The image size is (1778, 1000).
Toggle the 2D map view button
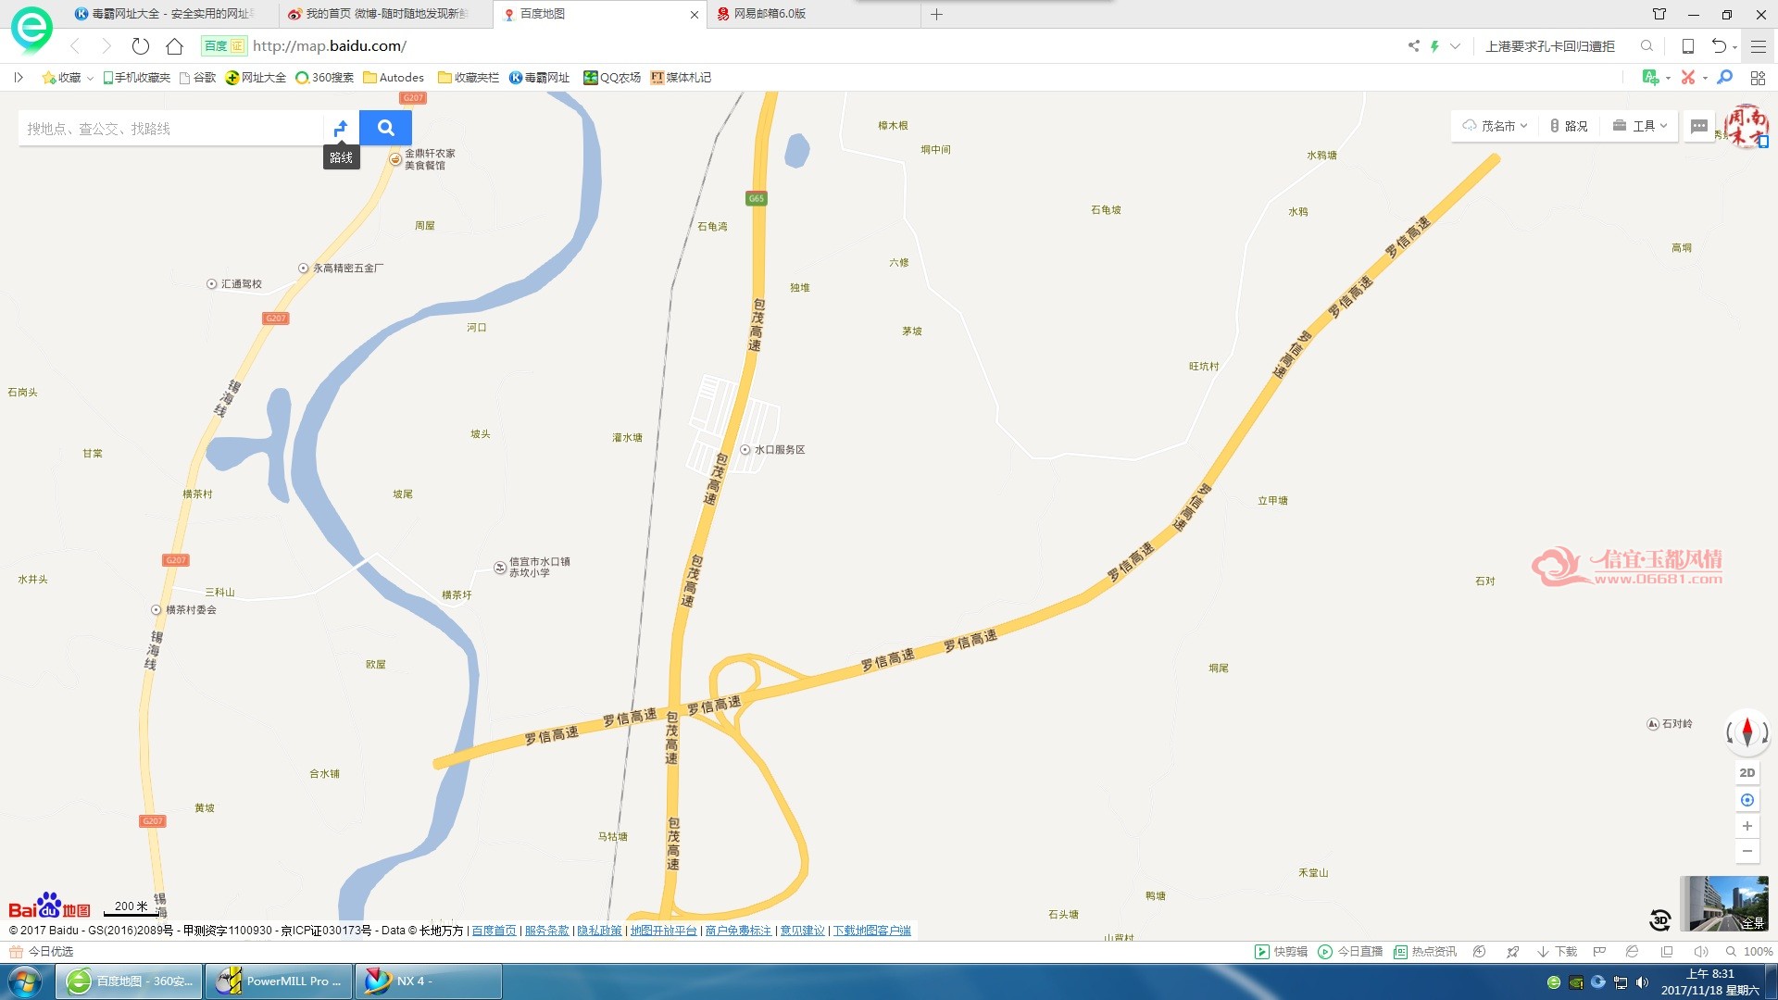[x=1747, y=772]
